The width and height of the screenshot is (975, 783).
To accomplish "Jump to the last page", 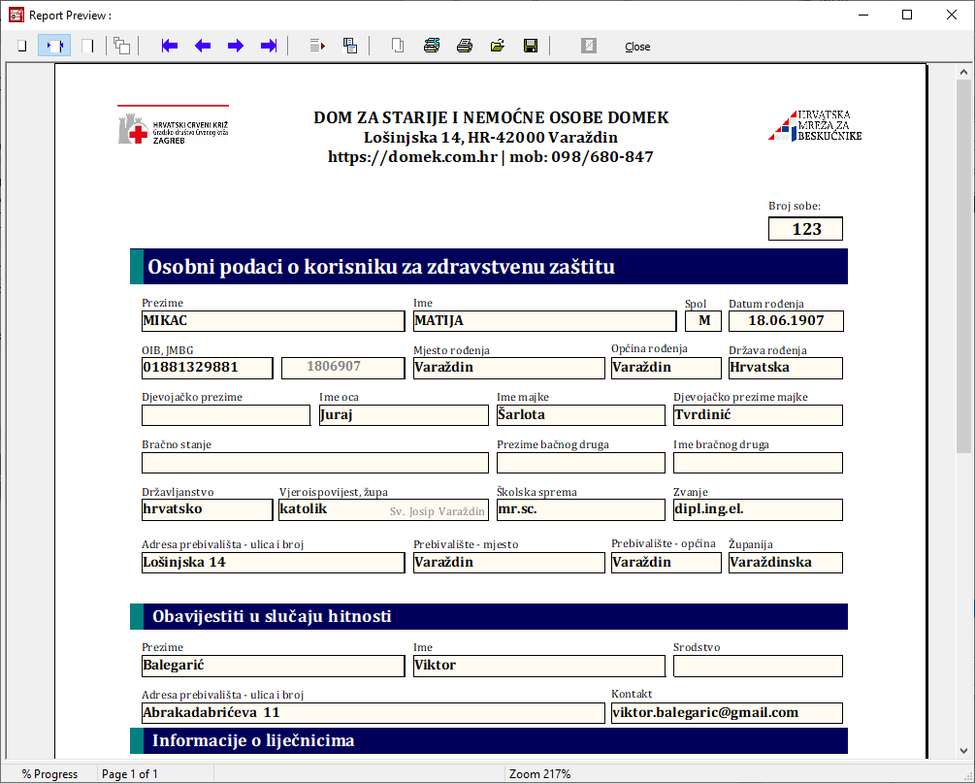I will pyautogui.click(x=269, y=46).
